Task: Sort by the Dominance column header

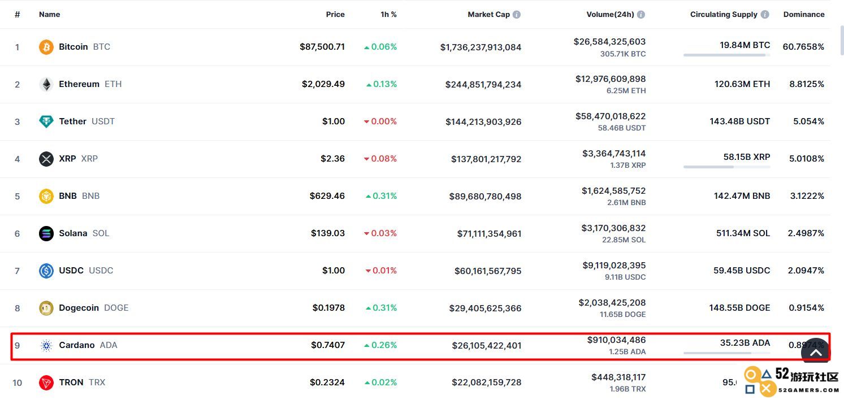Action: click(804, 14)
